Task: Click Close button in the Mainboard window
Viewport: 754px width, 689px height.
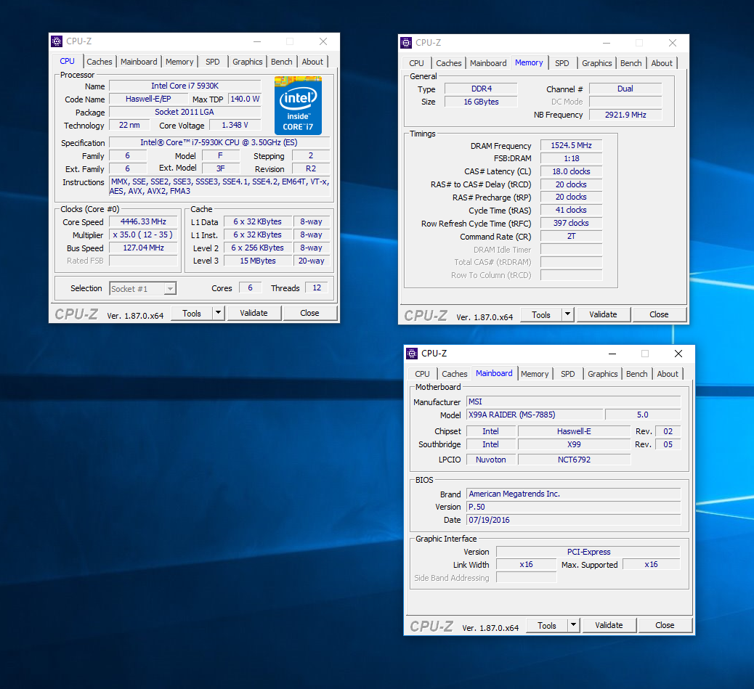Action: (665, 625)
